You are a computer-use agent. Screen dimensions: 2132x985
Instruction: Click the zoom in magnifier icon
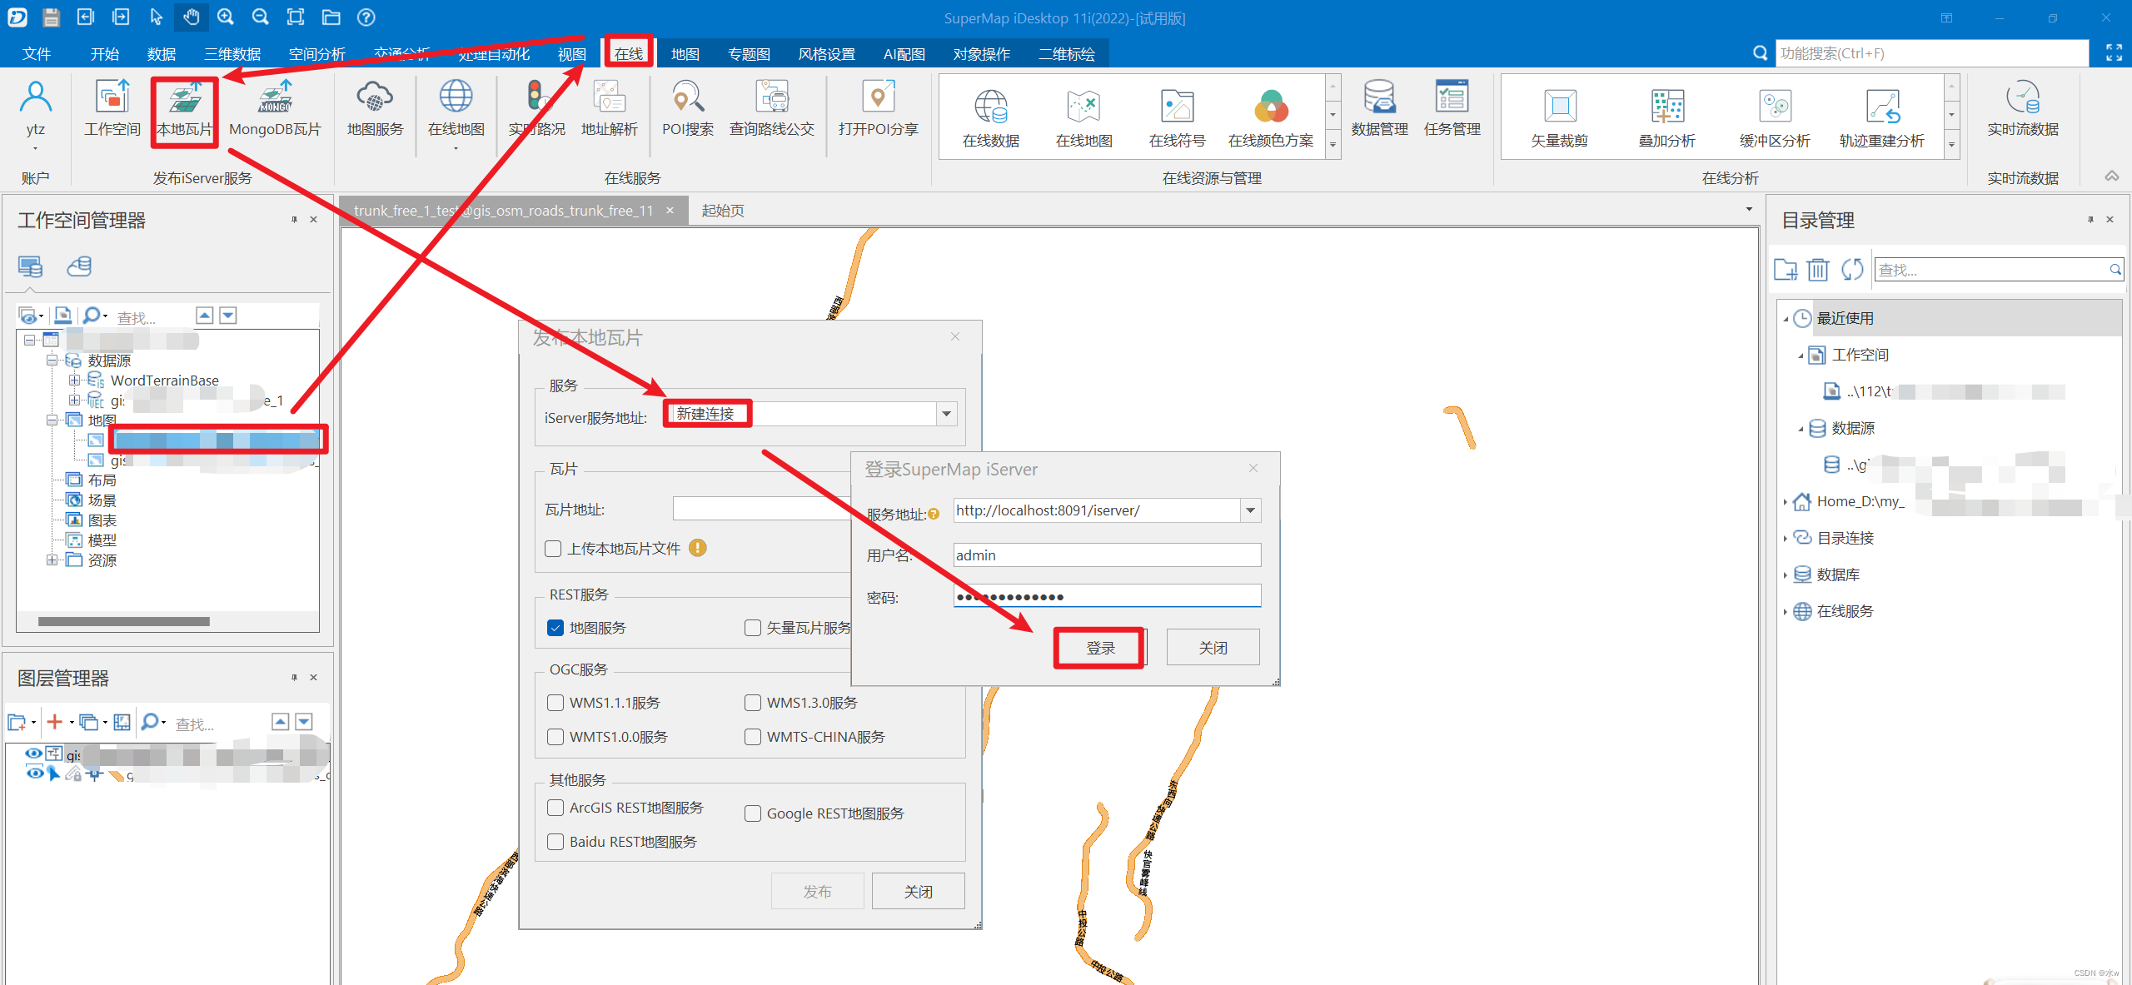[226, 17]
